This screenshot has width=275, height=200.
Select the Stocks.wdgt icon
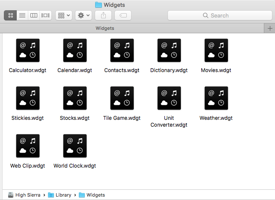pos(75,98)
